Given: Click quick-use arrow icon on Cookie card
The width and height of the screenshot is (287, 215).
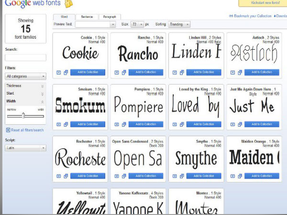Looking at the screenshot, I should coord(59,73).
